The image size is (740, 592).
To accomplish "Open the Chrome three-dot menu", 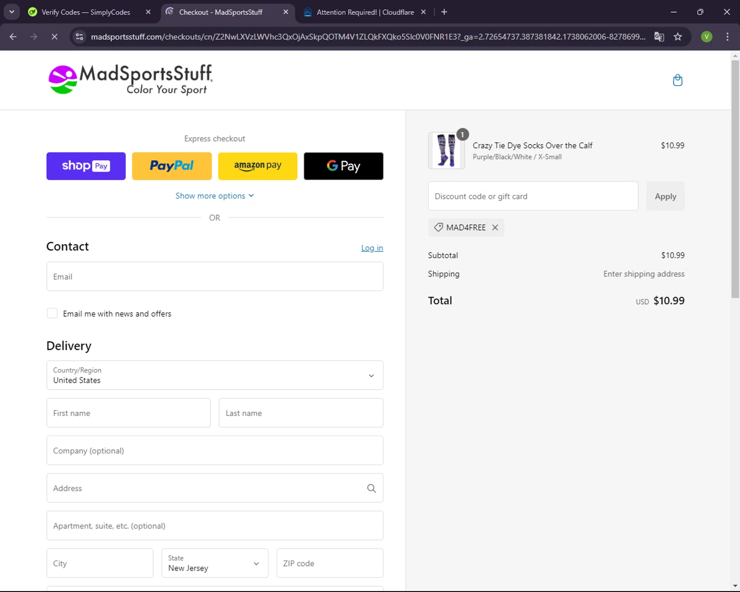I will click(727, 37).
